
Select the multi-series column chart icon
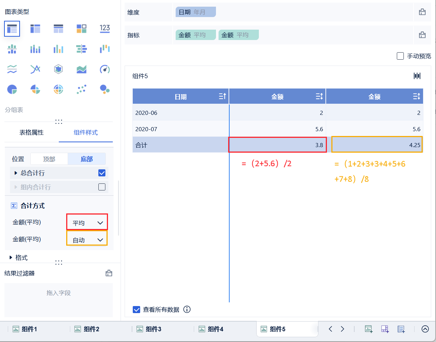point(58,49)
